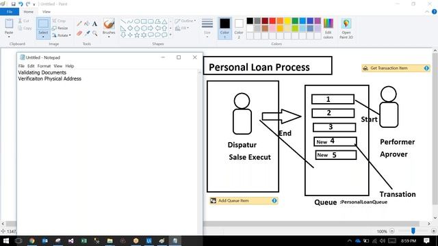438x246 pixels.
Task: Click the Paint zoom slider handle
Action: [x=413, y=231]
